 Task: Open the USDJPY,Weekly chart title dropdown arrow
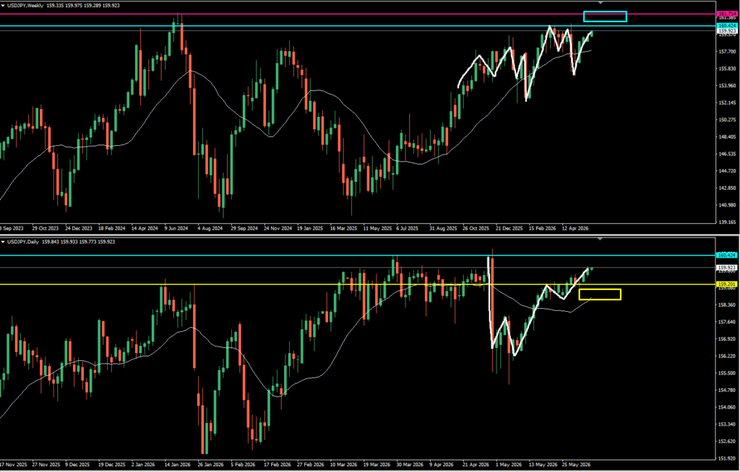[x=4, y=5]
